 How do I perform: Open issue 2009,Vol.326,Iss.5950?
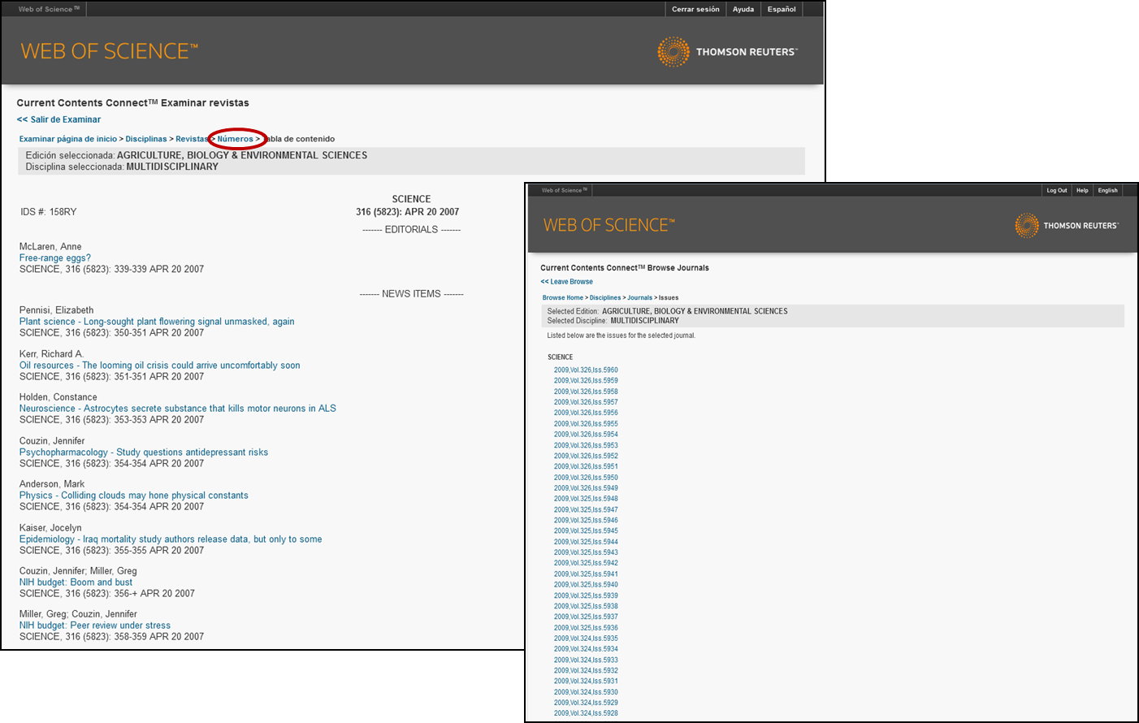click(x=586, y=478)
